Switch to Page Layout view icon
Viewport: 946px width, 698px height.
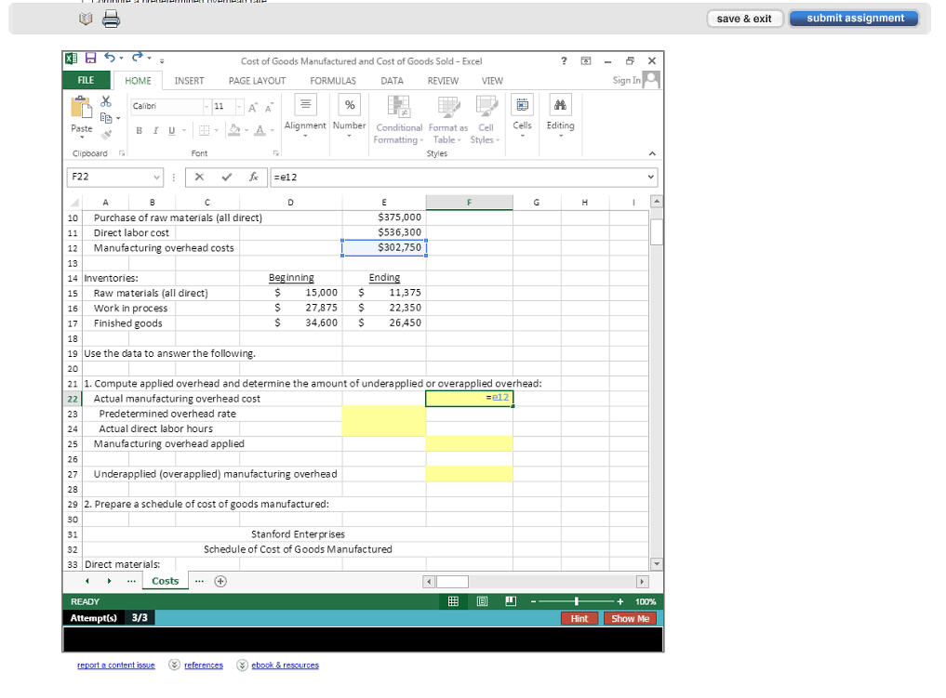(x=481, y=601)
